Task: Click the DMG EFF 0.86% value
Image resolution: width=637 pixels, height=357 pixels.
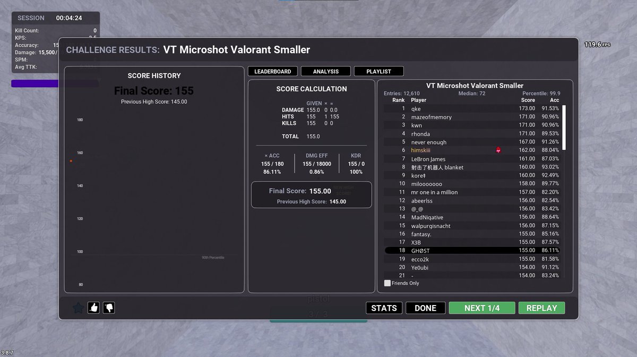Action: (x=317, y=172)
